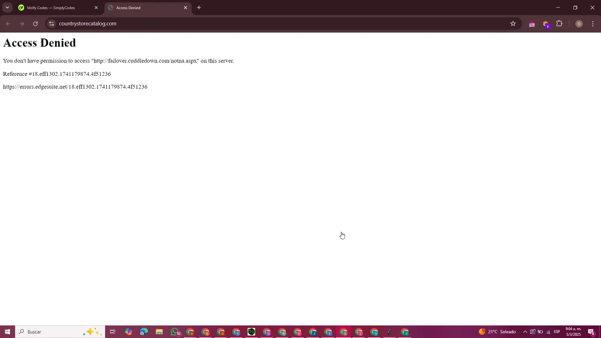Open WhatsApp from the taskbar
601x338 pixels.
pos(175,332)
